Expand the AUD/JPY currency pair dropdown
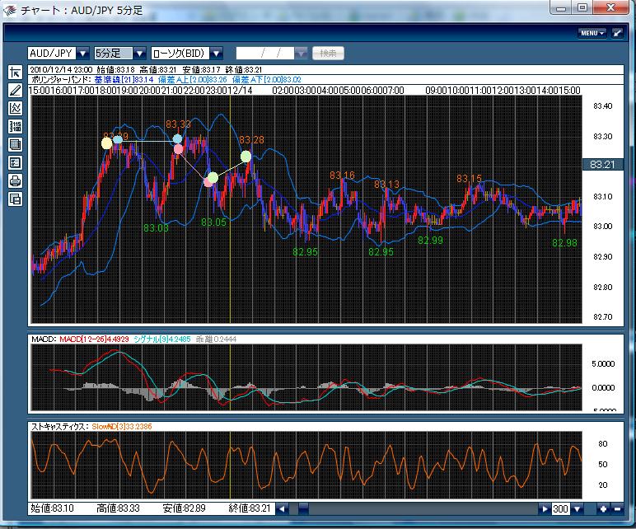636x529 pixels. point(82,53)
